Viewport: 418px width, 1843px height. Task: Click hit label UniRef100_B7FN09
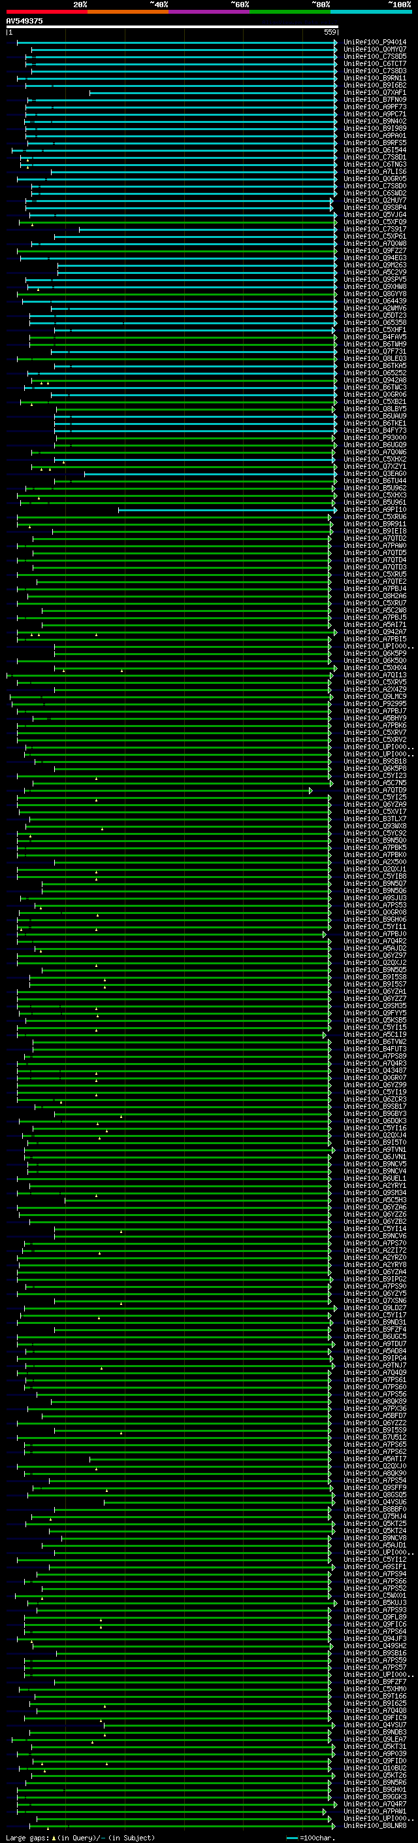click(375, 99)
